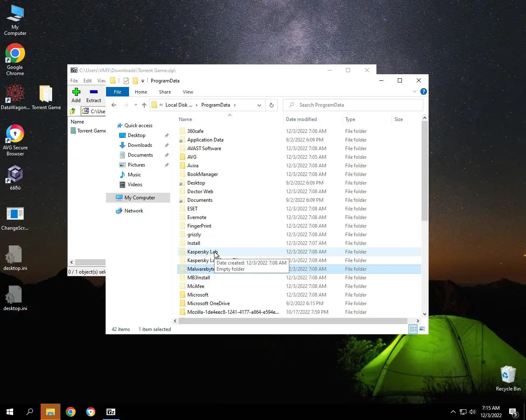Go up one folder level in Explorer
Image resolution: width=526 pixels, height=420 pixels.
pos(144,105)
